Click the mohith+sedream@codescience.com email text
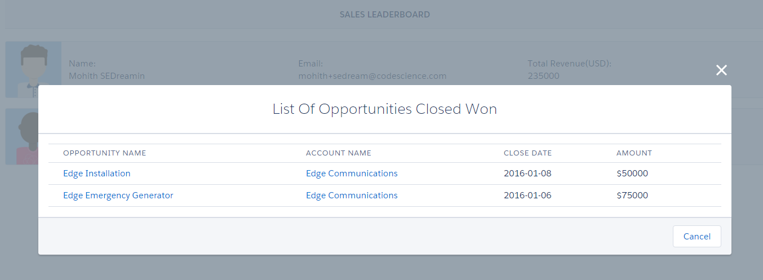This screenshot has height=280, width=763. (x=372, y=75)
